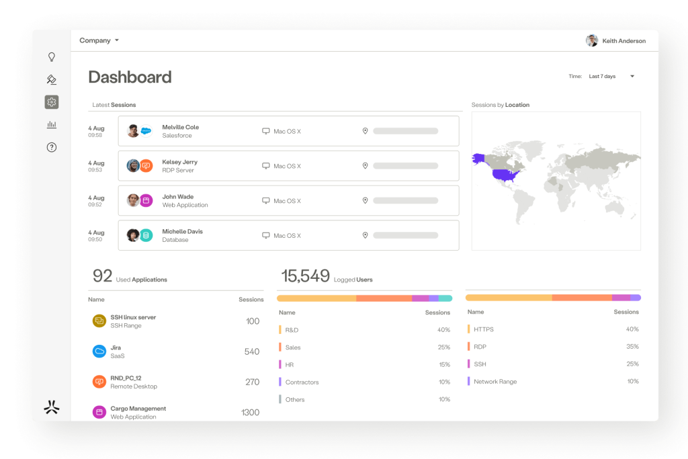The image size is (688, 459).
Task: Open John Wade Web Application session row
Action: pyautogui.click(x=288, y=200)
